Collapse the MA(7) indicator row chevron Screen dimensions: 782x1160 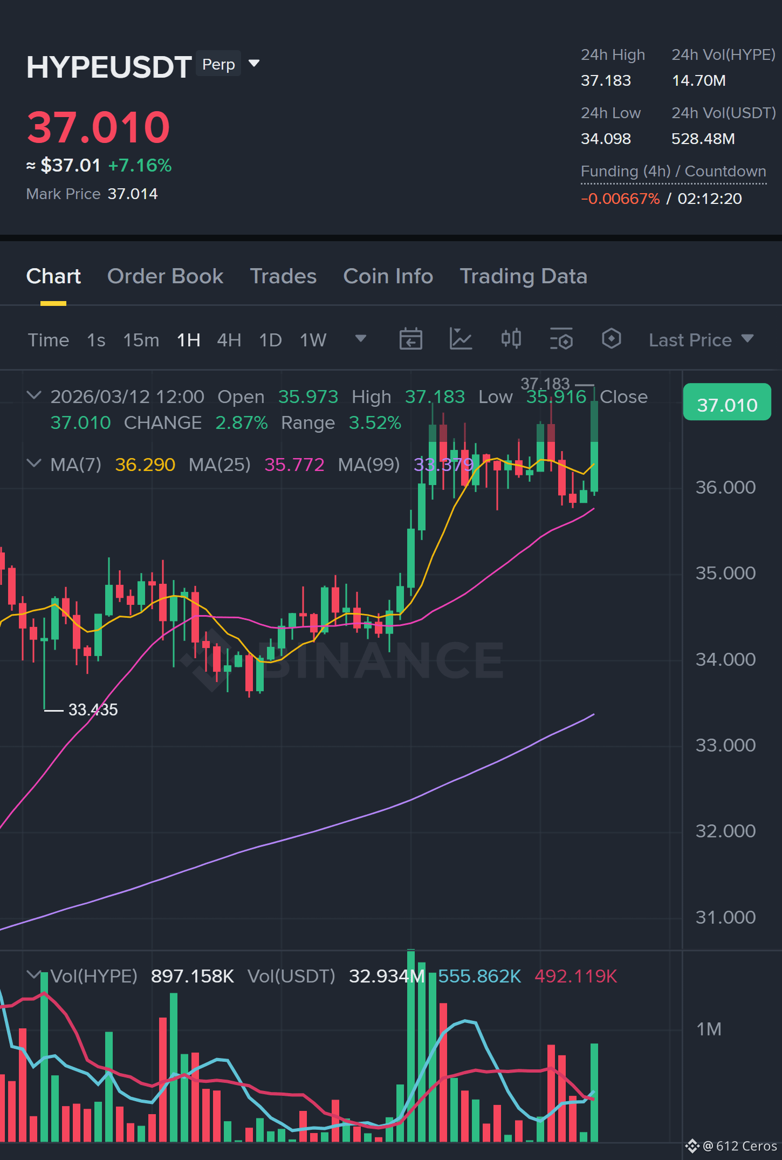click(x=34, y=464)
